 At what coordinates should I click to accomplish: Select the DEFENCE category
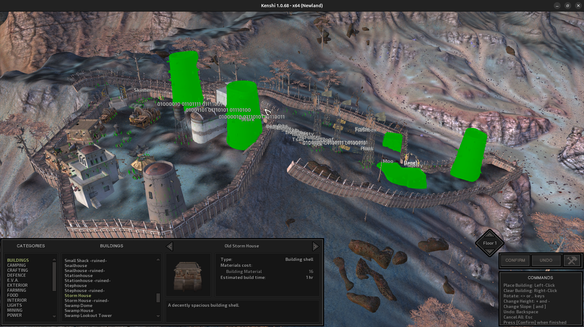tap(17, 275)
